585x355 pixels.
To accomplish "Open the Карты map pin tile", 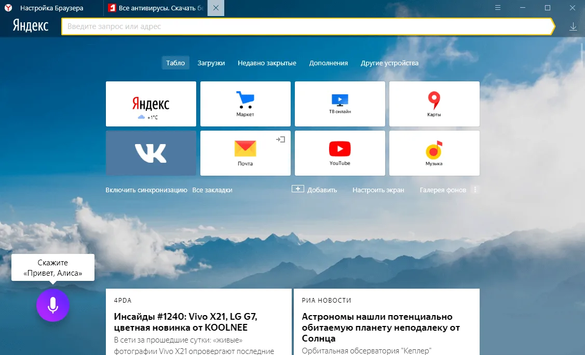I will click(x=434, y=104).
